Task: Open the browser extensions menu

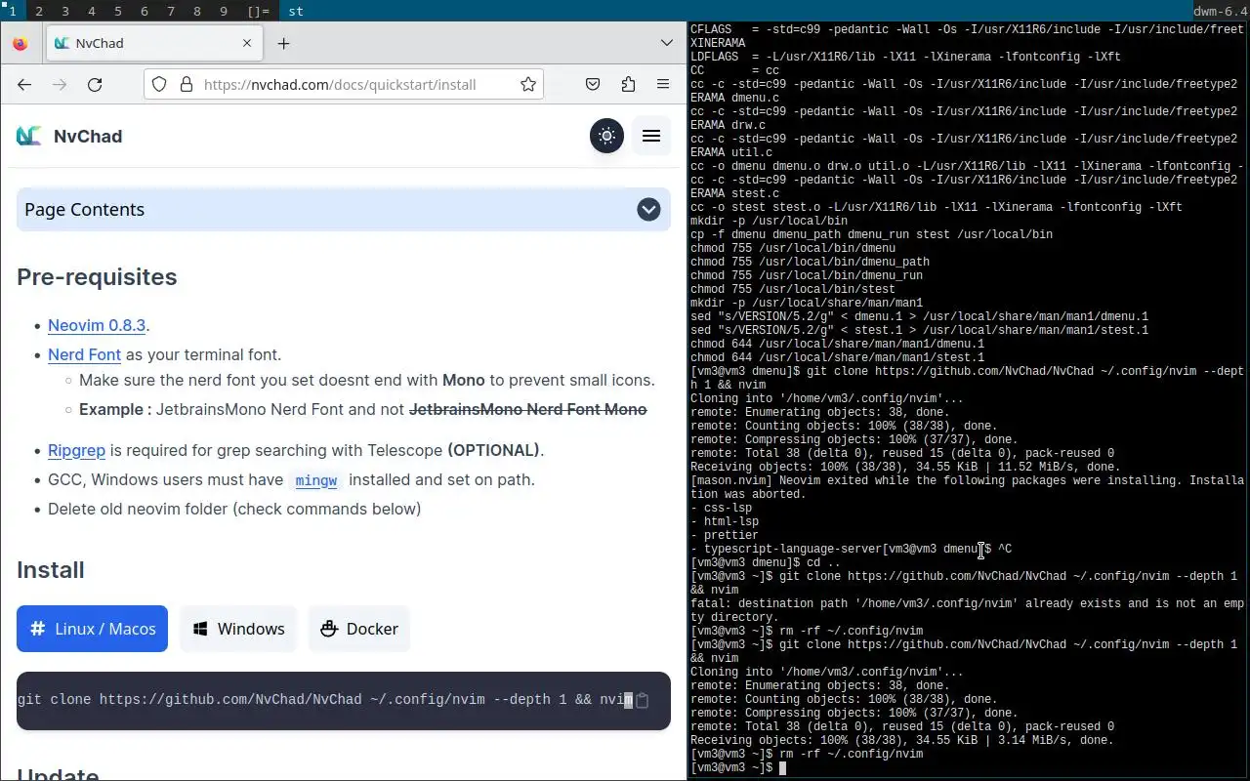Action: (x=628, y=84)
